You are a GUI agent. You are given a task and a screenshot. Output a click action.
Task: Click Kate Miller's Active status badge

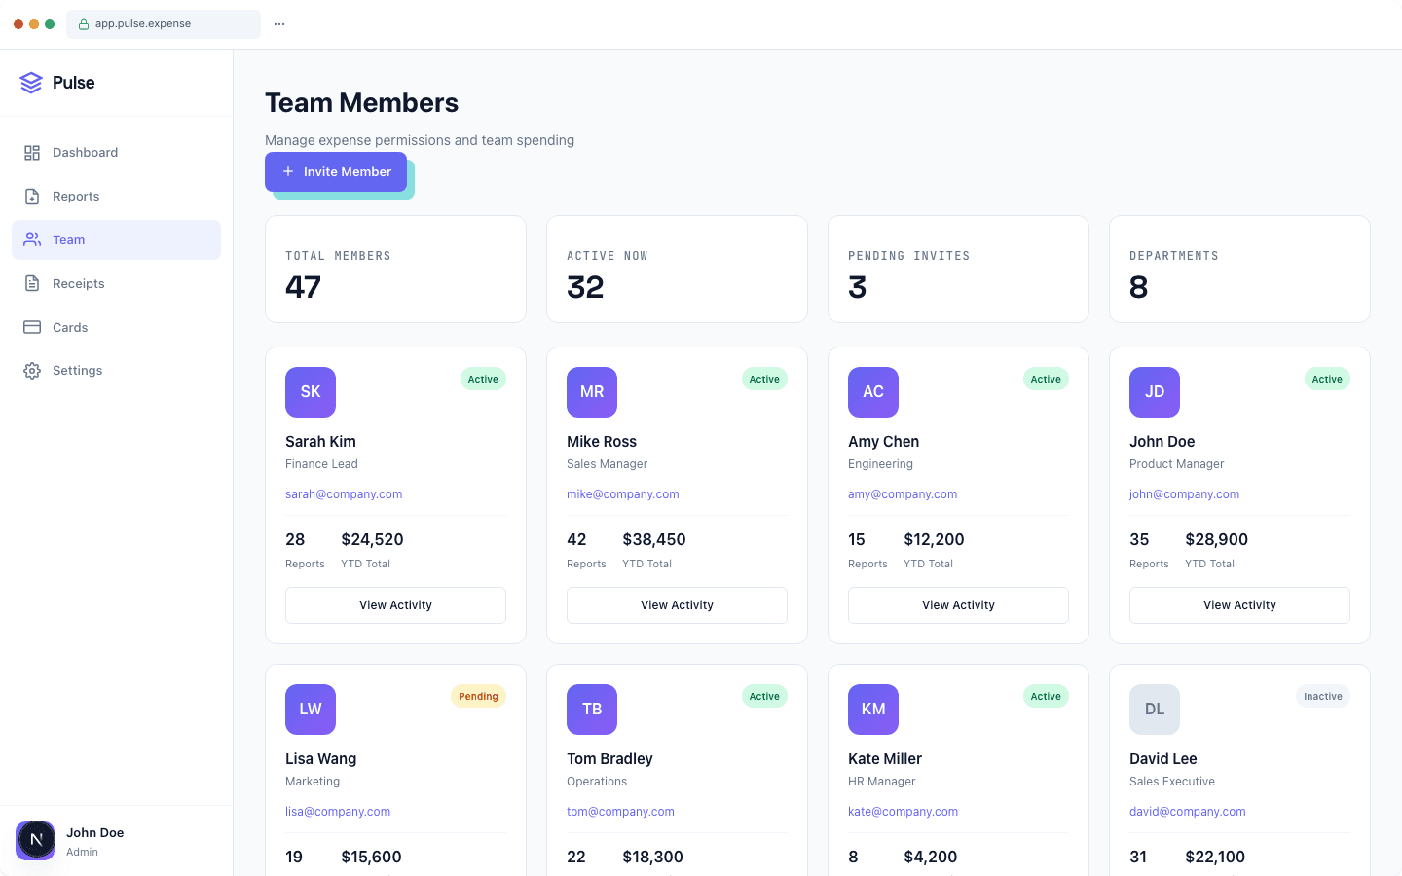tap(1046, 697)
